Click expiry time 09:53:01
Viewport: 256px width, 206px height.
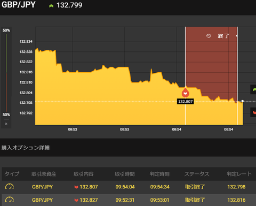pyautogui.click(x=160, y=200)
